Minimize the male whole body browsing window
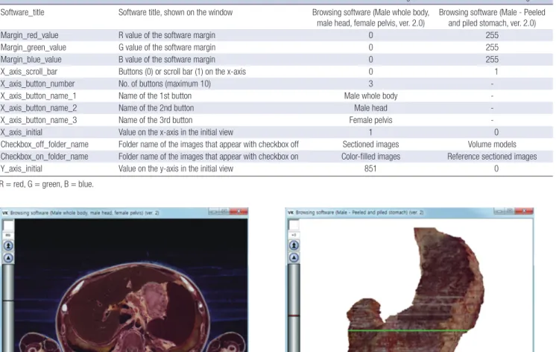 click(213, 212)
